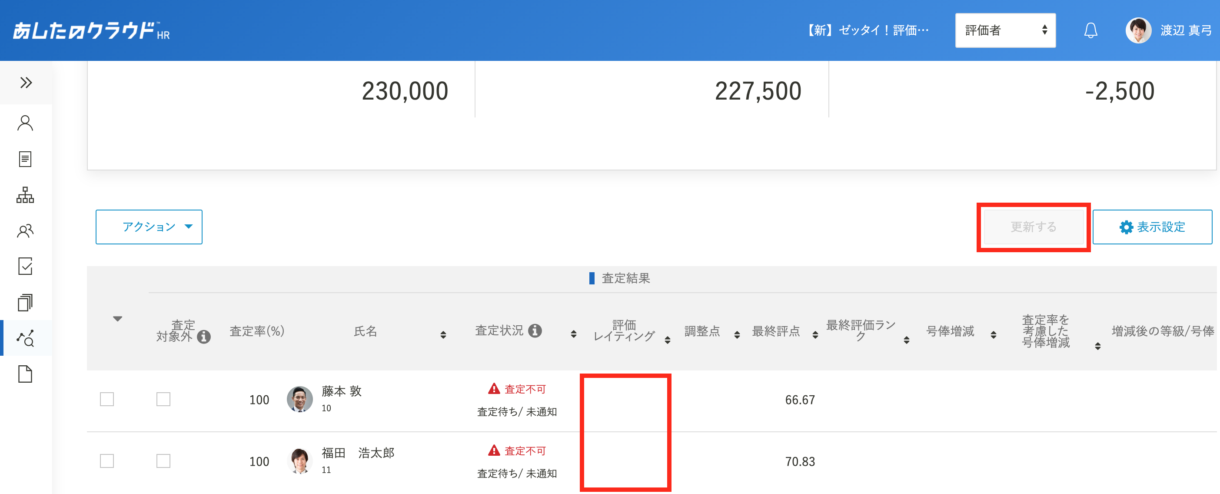Click the 渡辺 真弓 user name
Screen dimensions: 1220x494
click(1185, 30)
